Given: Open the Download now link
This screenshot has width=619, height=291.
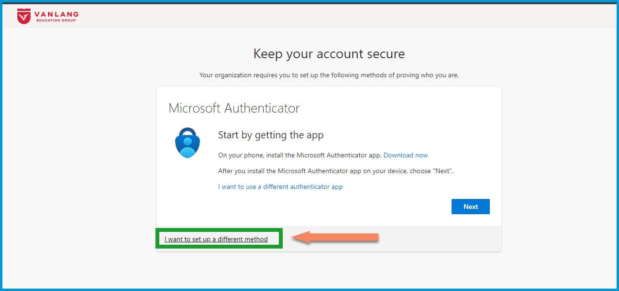Looking at the screenshot, I should click(x=406, y=155).
